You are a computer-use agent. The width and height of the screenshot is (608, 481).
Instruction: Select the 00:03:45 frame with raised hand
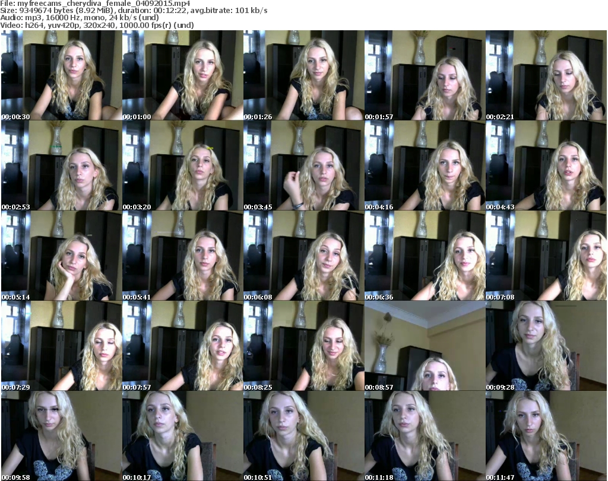pos(303,165)
